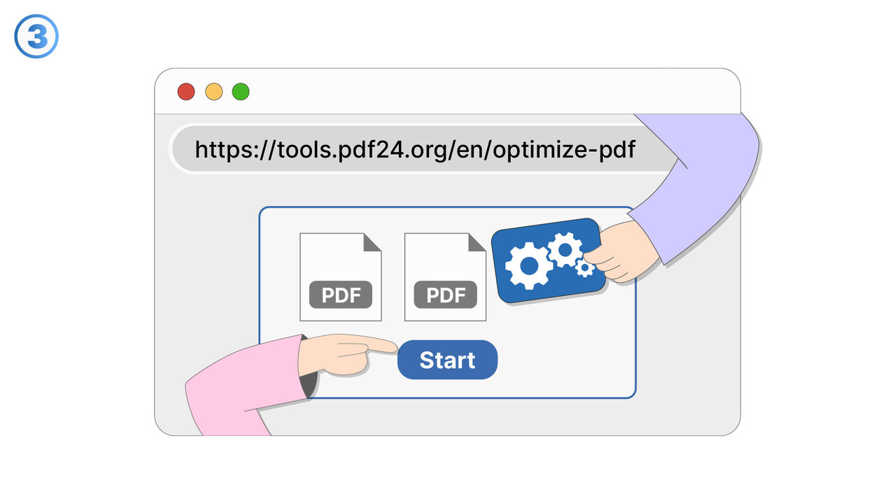Image resolution: width=895 pixels, height=504 pixels.
Task: Click the URL address bar
Action: (415, 149)
